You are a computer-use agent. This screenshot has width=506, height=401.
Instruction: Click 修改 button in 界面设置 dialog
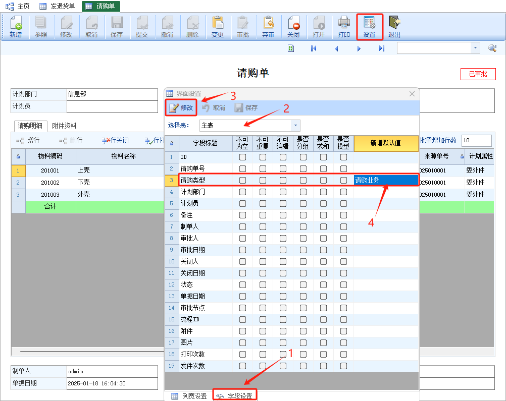point(181,107)
